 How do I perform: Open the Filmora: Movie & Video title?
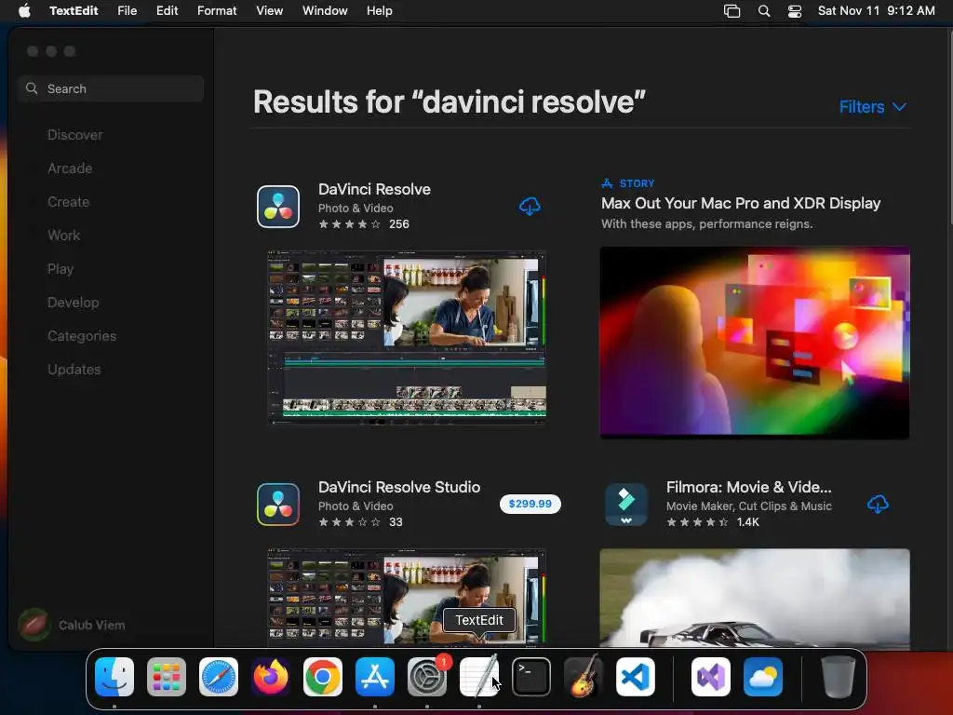point(749,487)
